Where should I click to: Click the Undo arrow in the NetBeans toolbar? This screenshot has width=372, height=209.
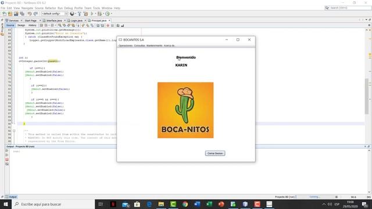coord(30,14)
